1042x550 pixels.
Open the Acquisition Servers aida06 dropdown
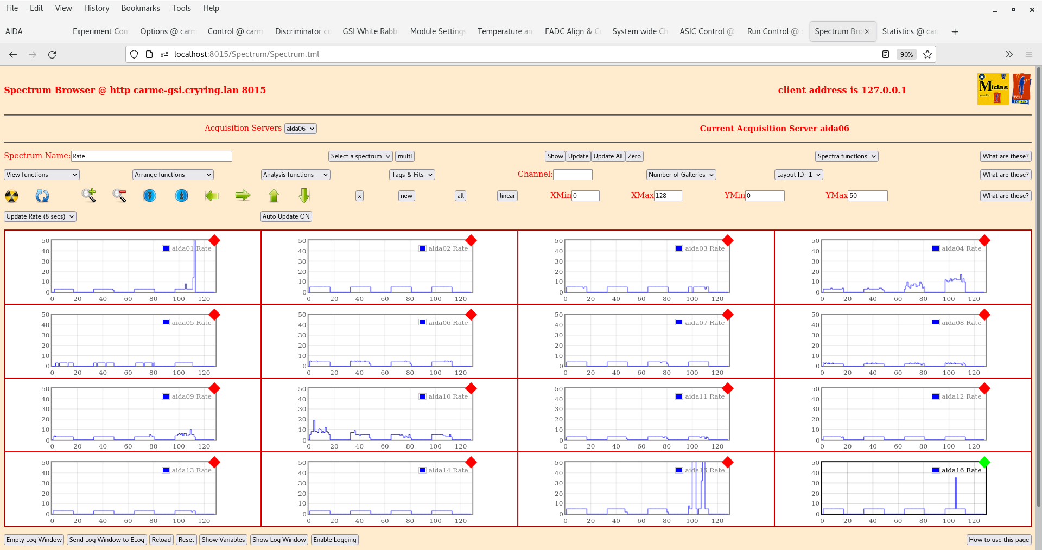pos(300,129)
